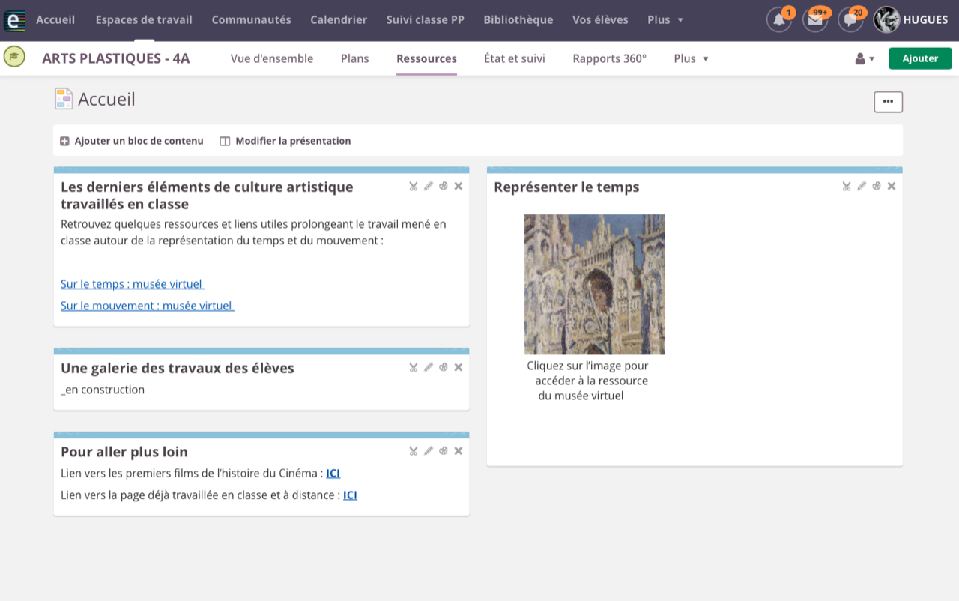Open the HUGUES profile avatar
959x601 pixels.
887,20
